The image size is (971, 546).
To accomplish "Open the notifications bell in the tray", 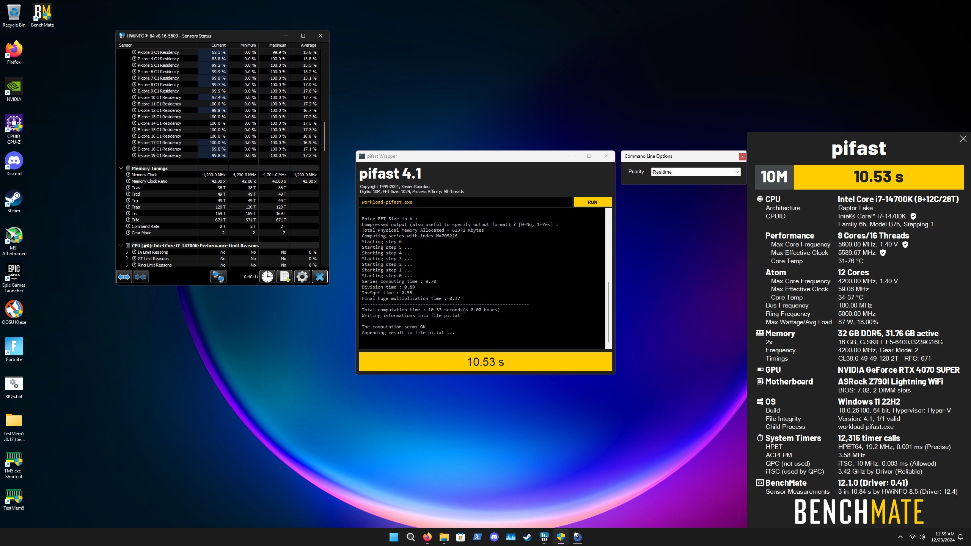I will click(x=960, y=537).
